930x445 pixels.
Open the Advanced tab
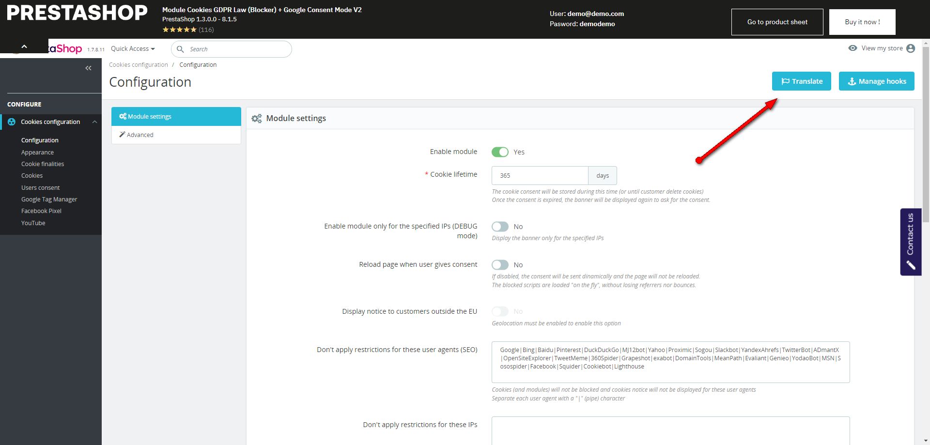point(176,135)
